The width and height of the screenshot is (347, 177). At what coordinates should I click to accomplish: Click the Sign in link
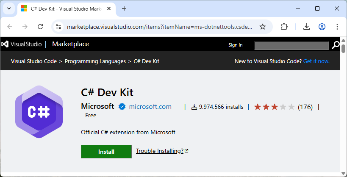coord(235,45)
